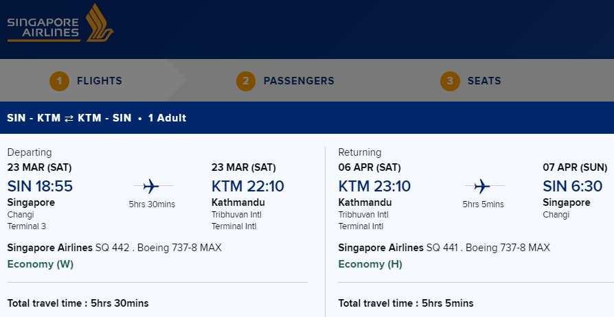Click the SQ 441 flight number

click(x=442, y=248)
